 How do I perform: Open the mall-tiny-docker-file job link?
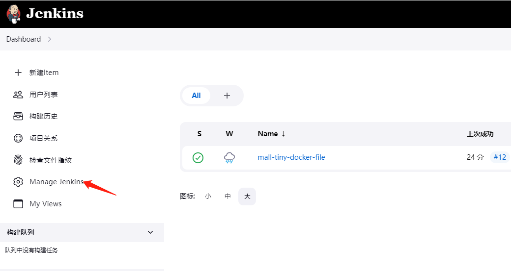point(291,157)
